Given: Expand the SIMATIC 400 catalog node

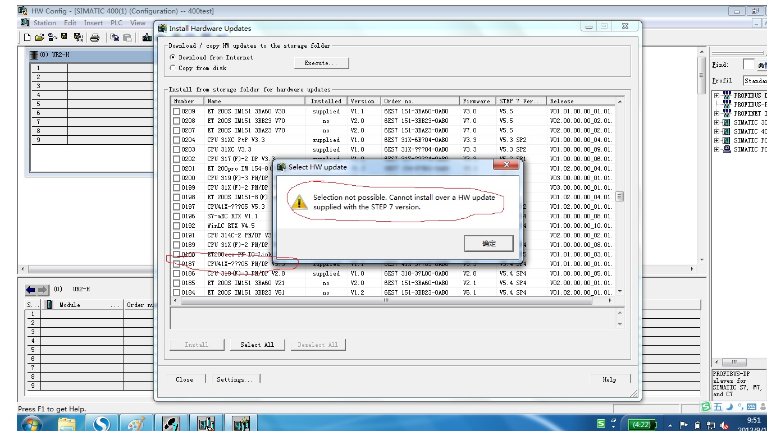Looking at the screenshot, I should (x=716, y=131).
